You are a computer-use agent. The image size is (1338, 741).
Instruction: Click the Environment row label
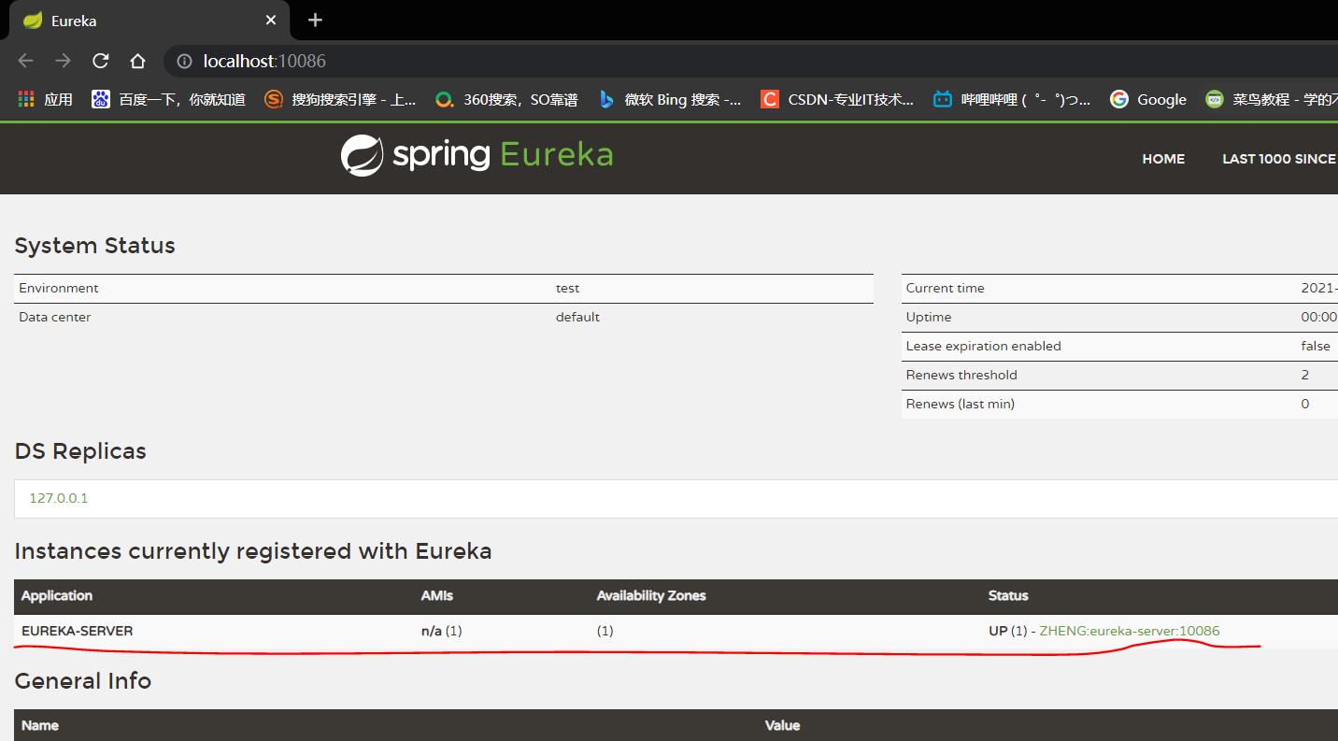tap(58, 288)
